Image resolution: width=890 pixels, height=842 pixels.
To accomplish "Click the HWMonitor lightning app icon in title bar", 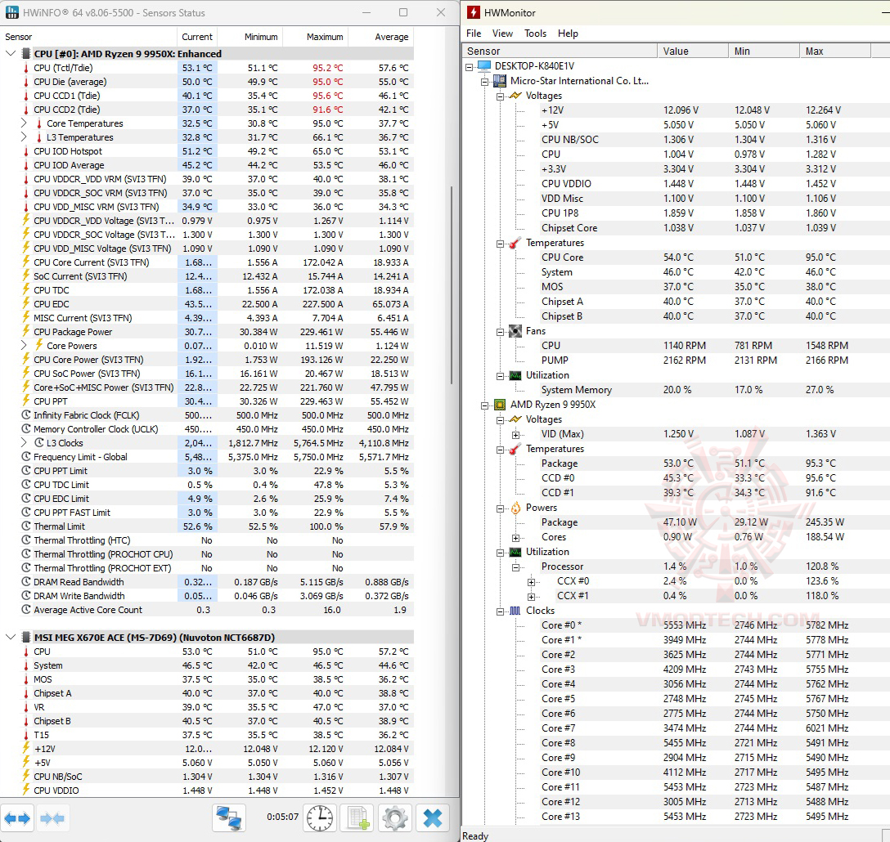I will coord(474,12).
